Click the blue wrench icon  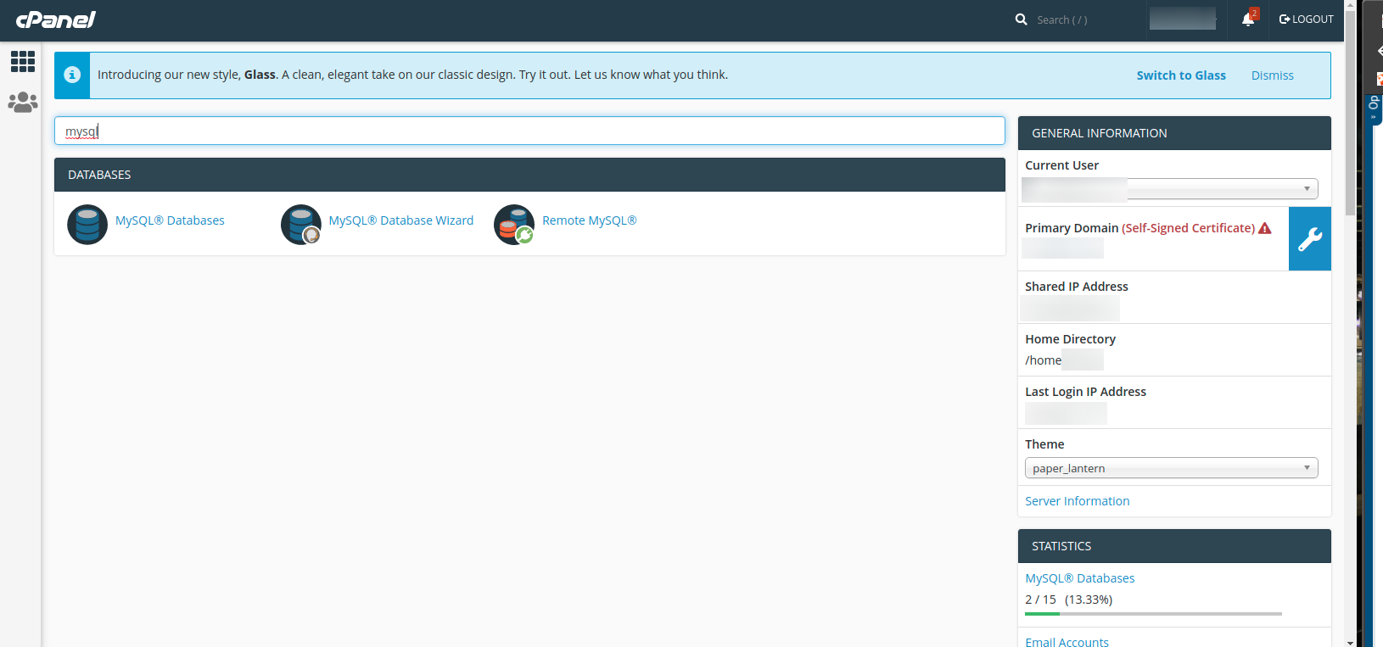pyautogui.click(x=1309, y=239)
